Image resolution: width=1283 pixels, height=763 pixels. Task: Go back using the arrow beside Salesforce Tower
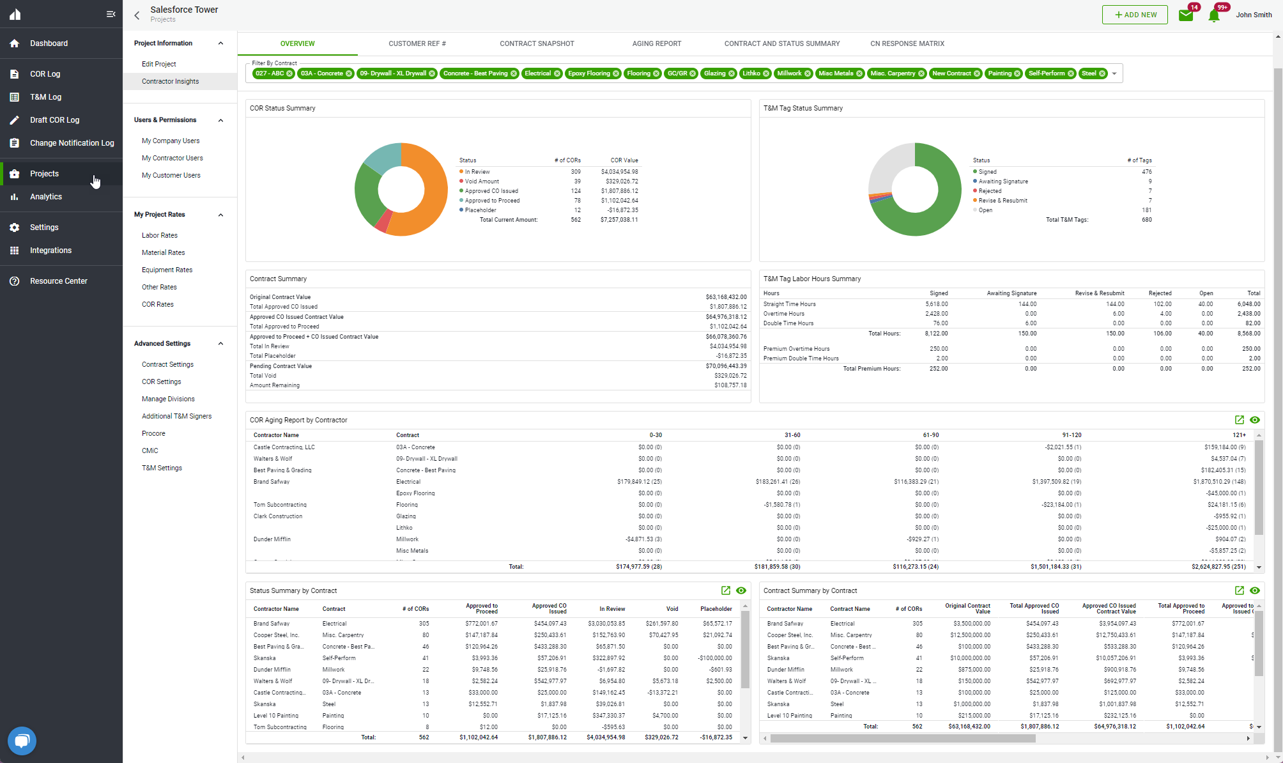click(136, 15)
